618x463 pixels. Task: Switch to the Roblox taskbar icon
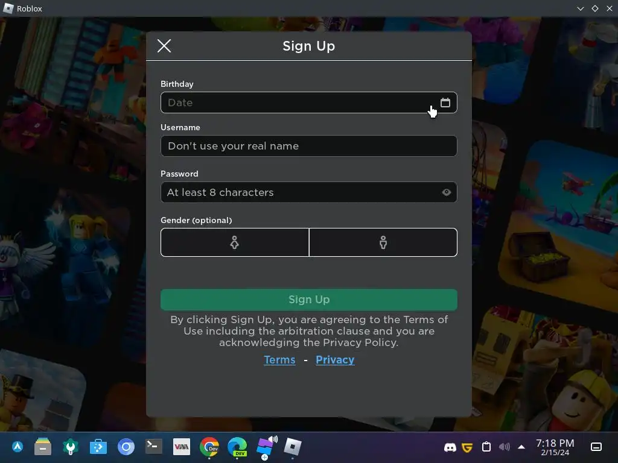tap(293, 447)
